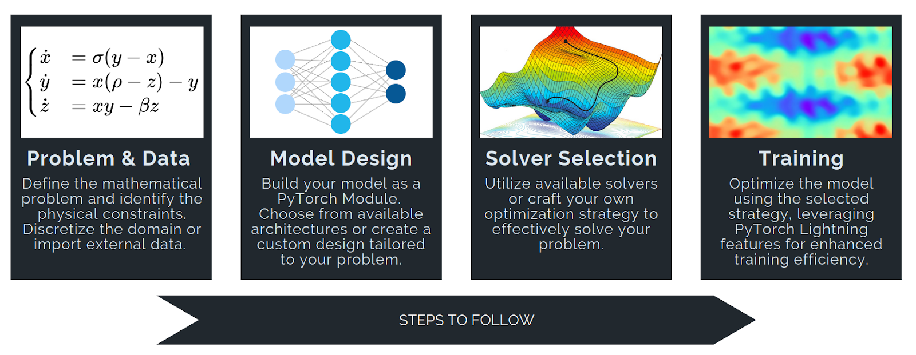Viewport: 916px width, 355px height.
Task: Select the "Model Design" title
Action: [341, 158]
